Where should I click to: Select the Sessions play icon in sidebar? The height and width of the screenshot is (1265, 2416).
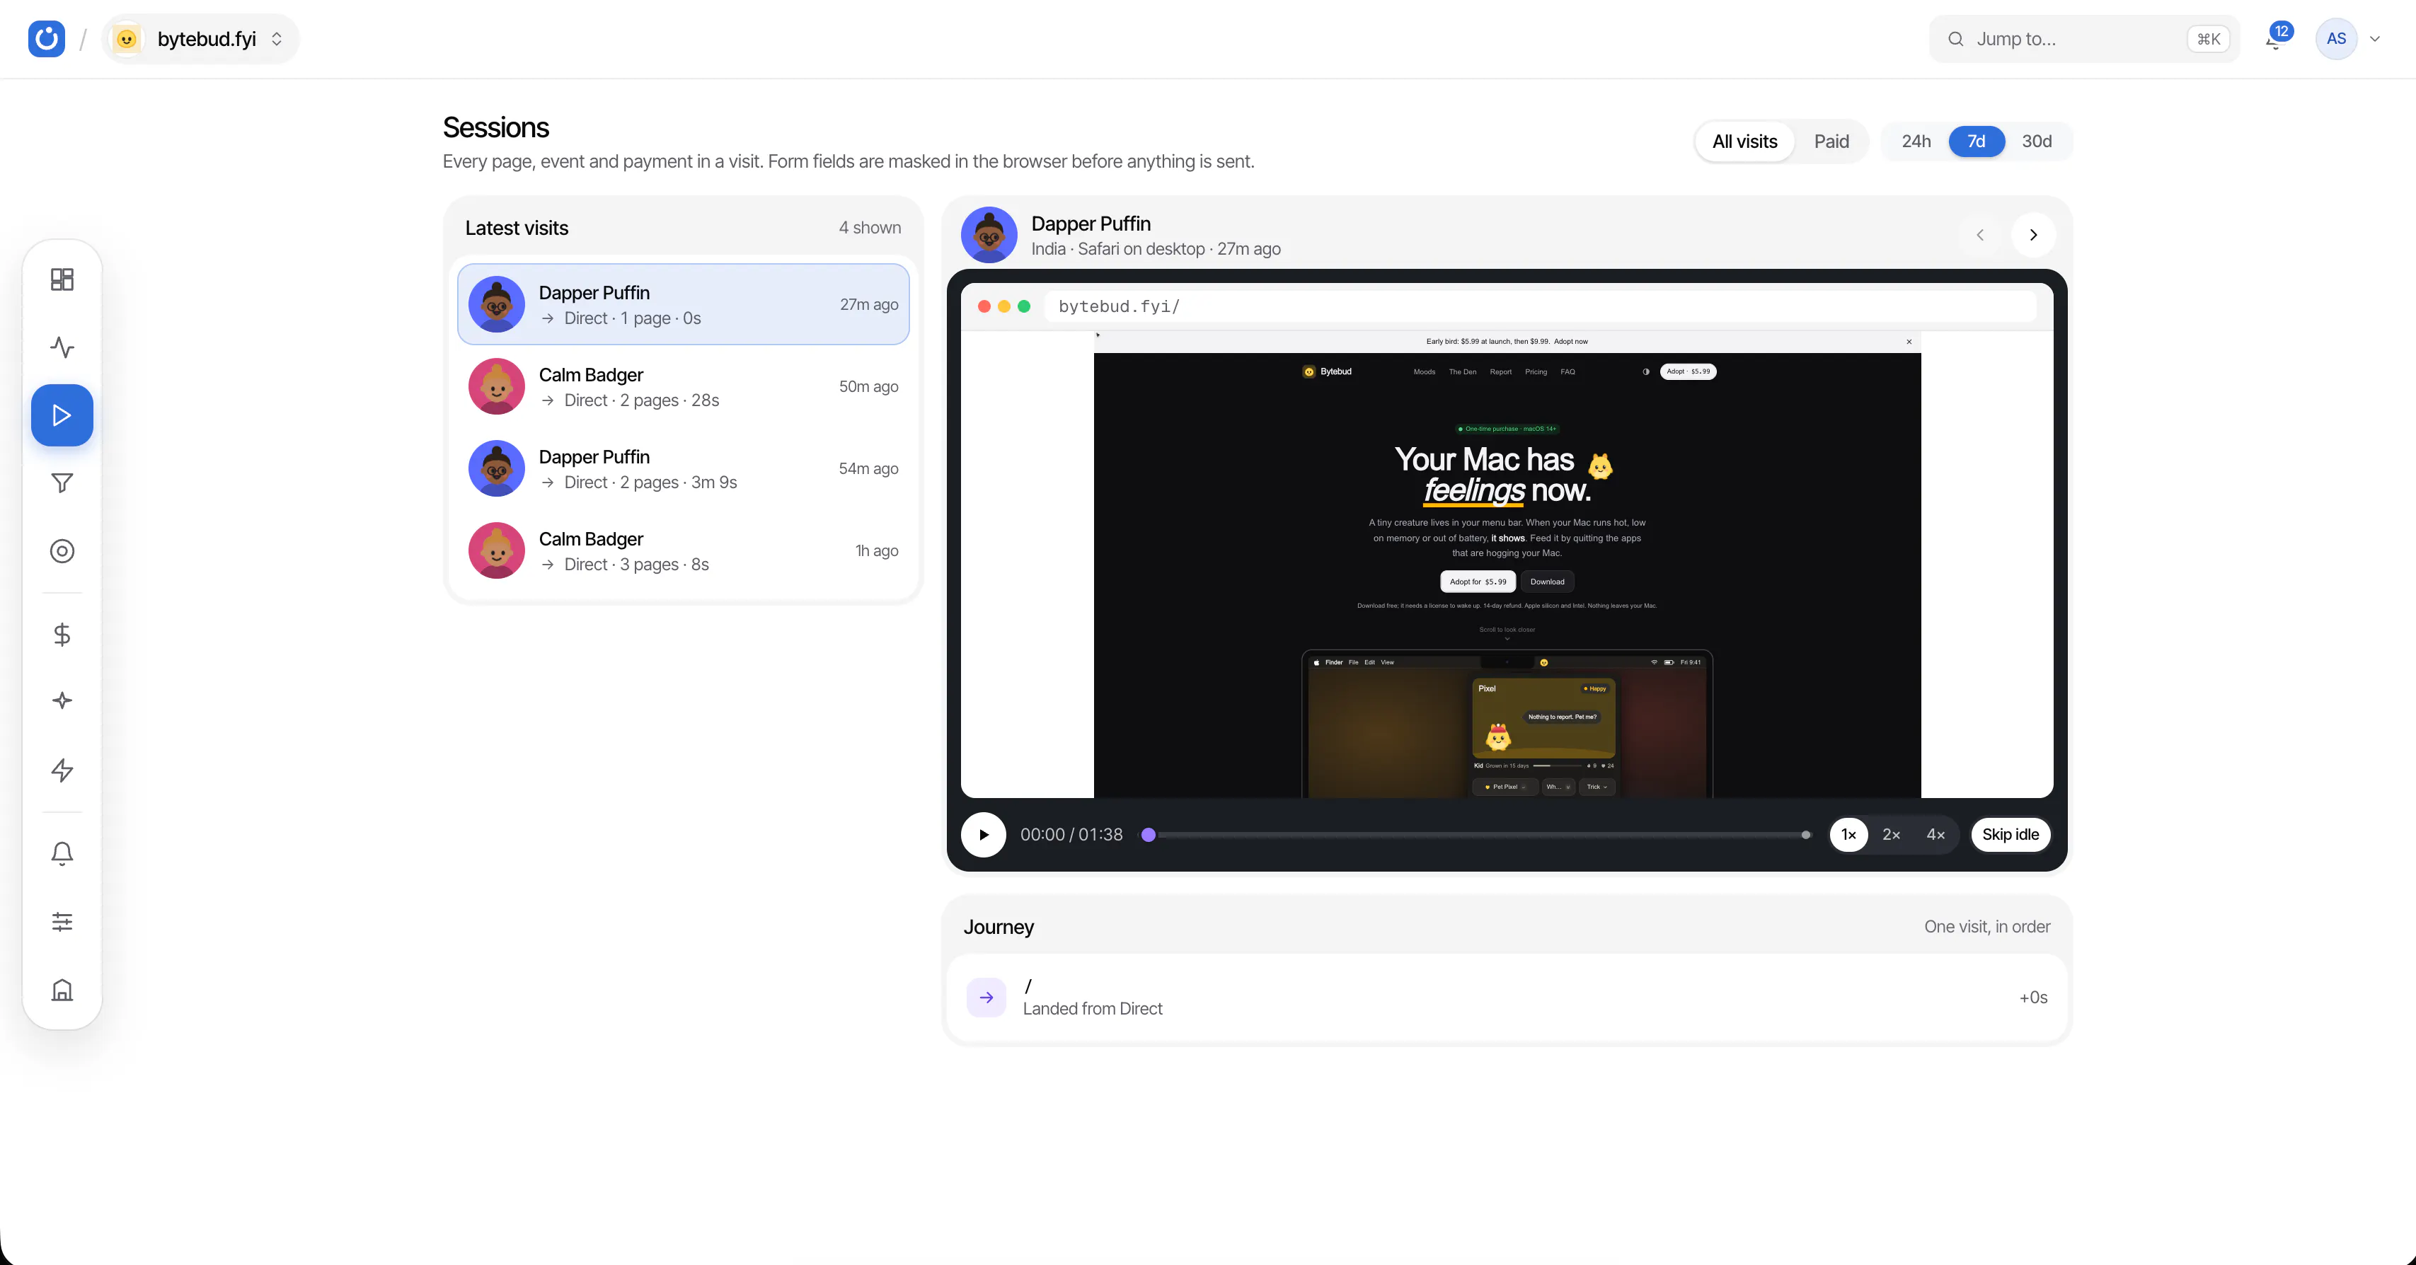62,415
